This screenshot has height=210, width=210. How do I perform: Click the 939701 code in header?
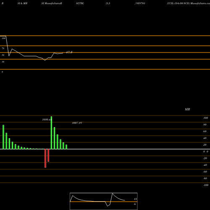click(x=140, y=3)
